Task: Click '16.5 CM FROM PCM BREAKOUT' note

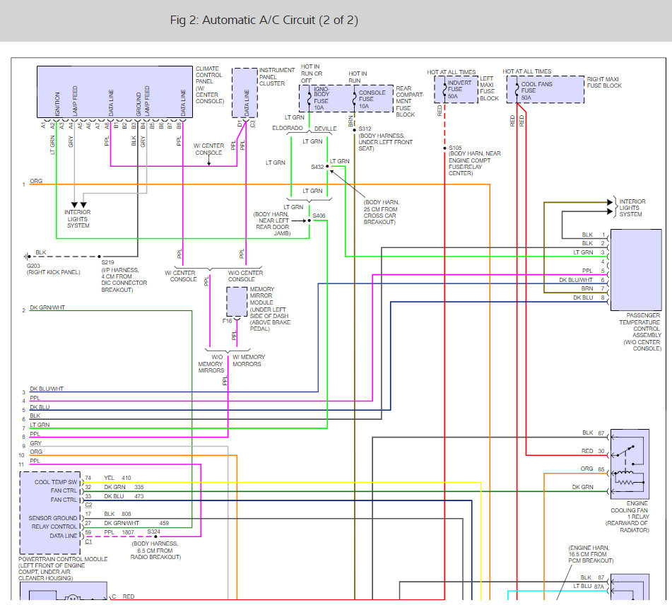Action: point(591,558)
